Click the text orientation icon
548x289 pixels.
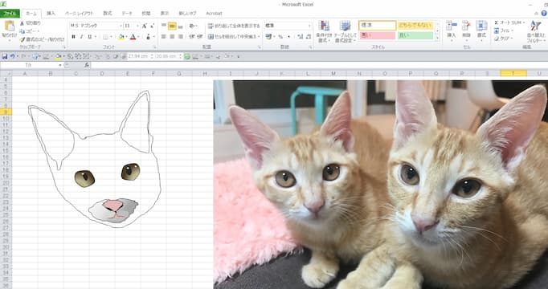point(192,26)
